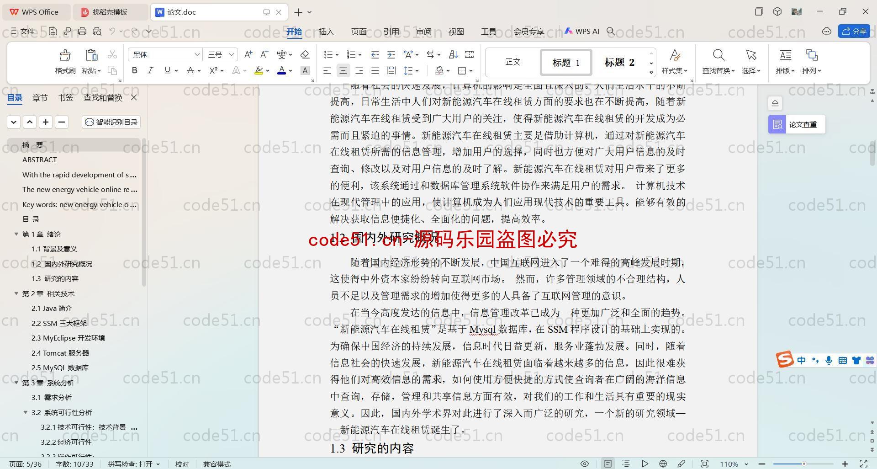Click the 智能识别目录 button
Screen dimensions: 877x469
click(x=111, y=122)
